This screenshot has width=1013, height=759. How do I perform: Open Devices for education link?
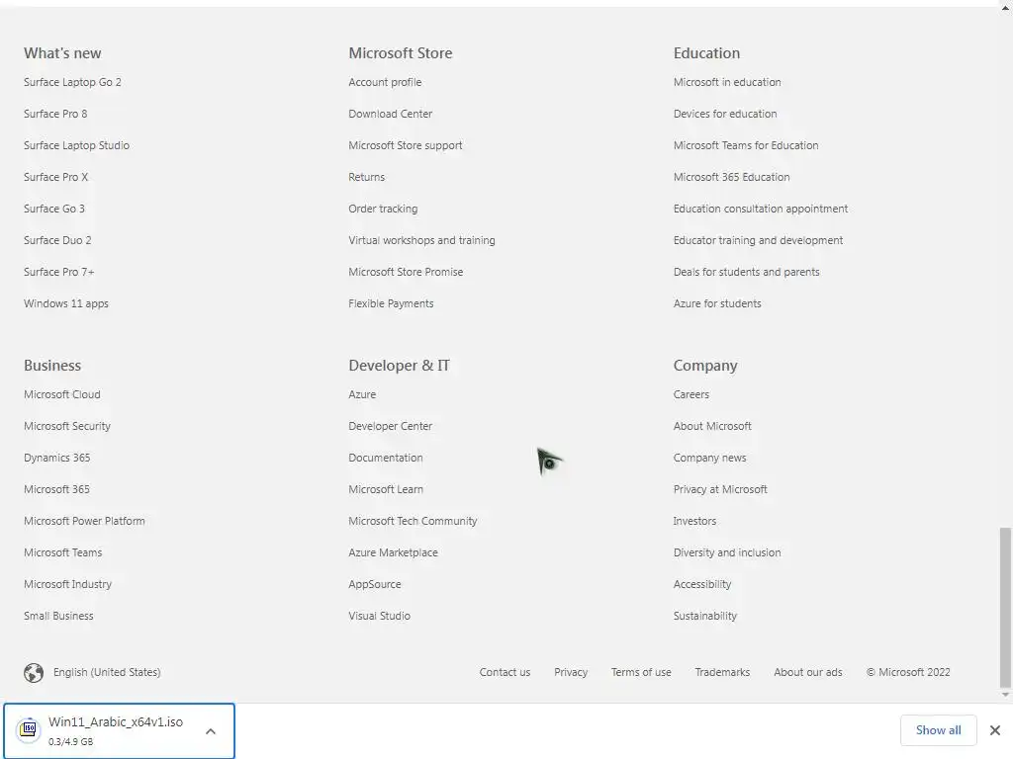725,114
